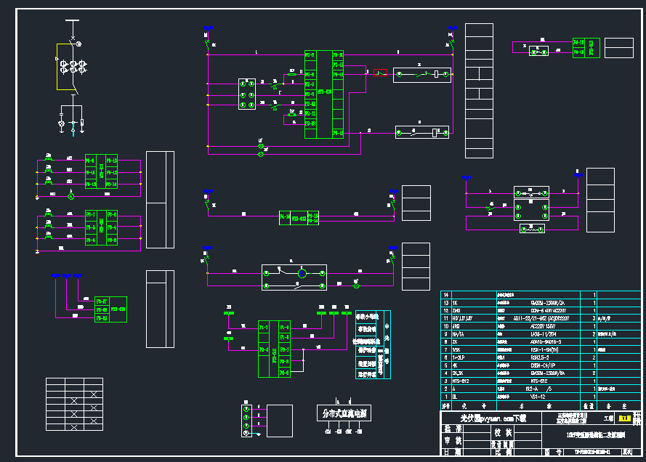
Task: Click row 1 VS1-12 entry in parts table
Action: [538, 397]
